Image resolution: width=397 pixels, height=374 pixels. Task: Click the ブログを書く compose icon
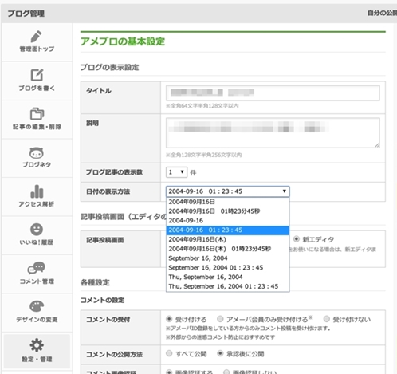[37, 75]
